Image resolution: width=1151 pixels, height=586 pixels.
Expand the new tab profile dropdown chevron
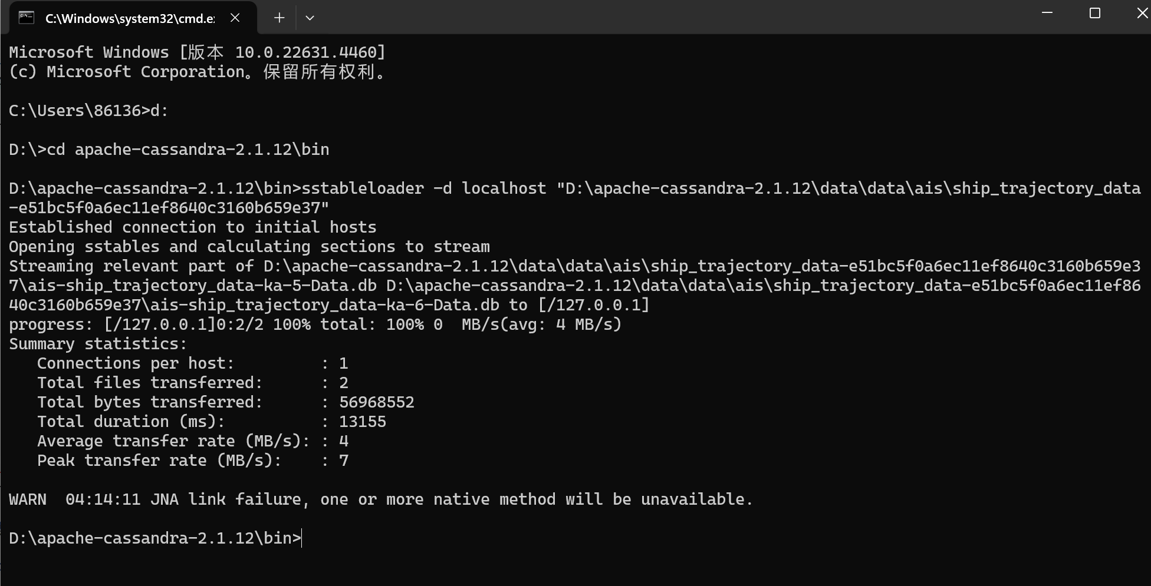[x=310, y=18]
